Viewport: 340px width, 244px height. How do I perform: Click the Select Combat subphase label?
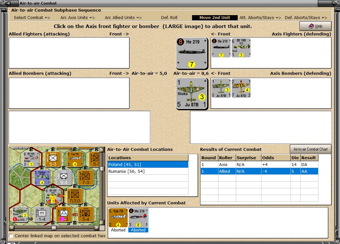pos(32,18)
